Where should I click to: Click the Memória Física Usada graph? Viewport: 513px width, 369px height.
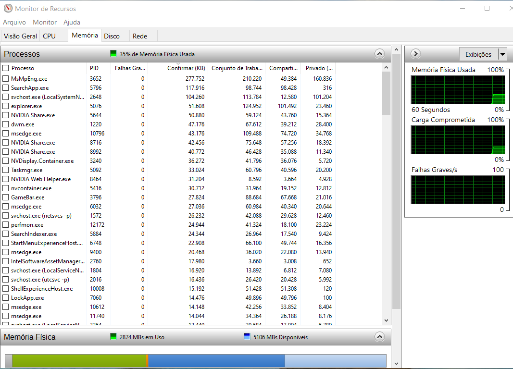point(458,89)
